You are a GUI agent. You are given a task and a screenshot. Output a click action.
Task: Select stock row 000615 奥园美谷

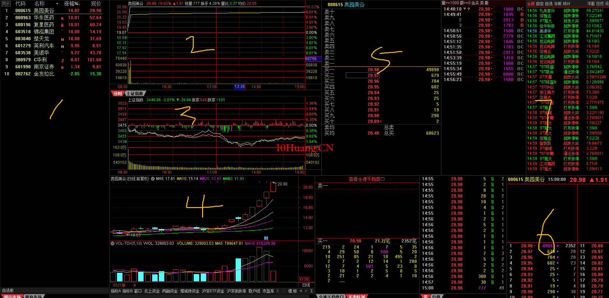[54, 11]
